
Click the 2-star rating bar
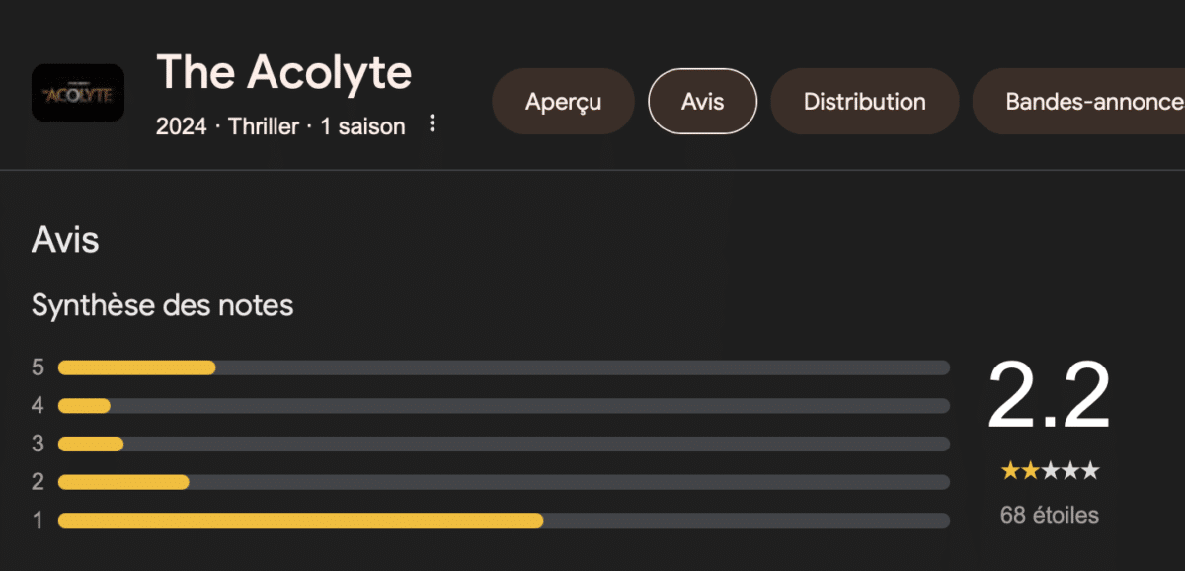click(504, 482)
